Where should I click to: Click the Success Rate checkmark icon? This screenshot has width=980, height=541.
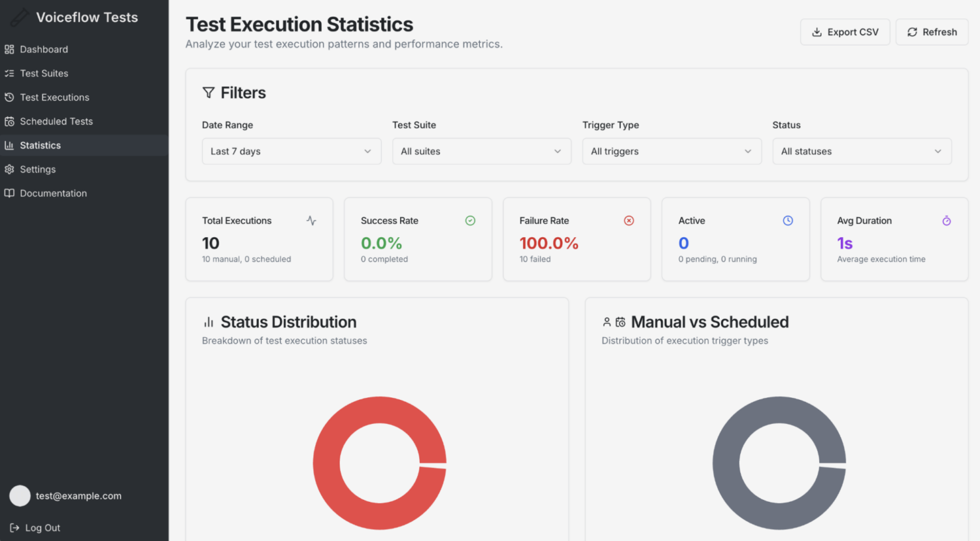tap(470, 220)
